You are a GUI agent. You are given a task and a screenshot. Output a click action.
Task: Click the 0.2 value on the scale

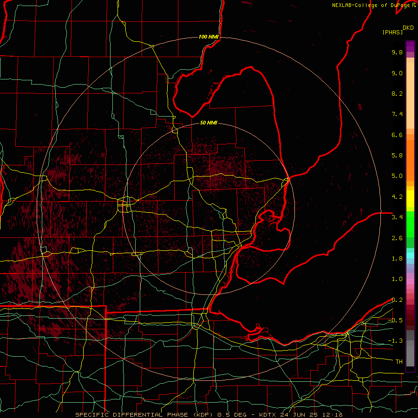[x=397, y=300]
